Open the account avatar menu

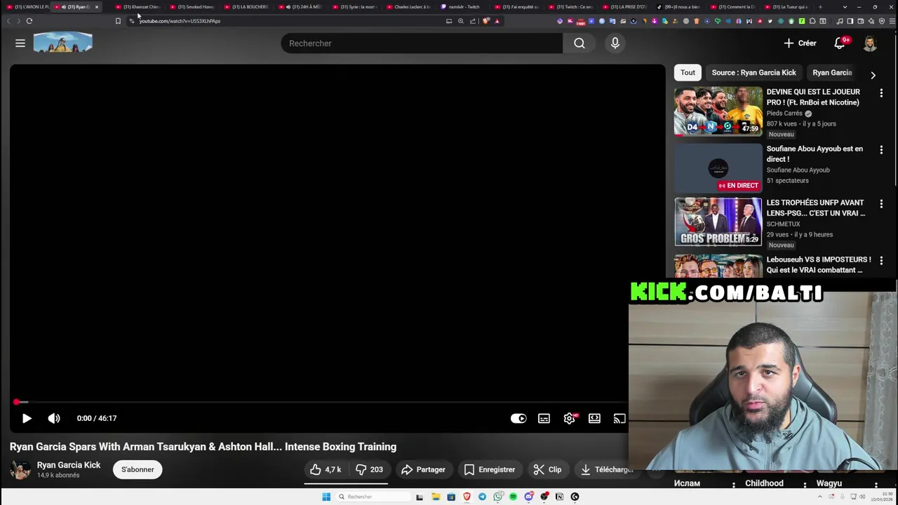coord(870,43)
